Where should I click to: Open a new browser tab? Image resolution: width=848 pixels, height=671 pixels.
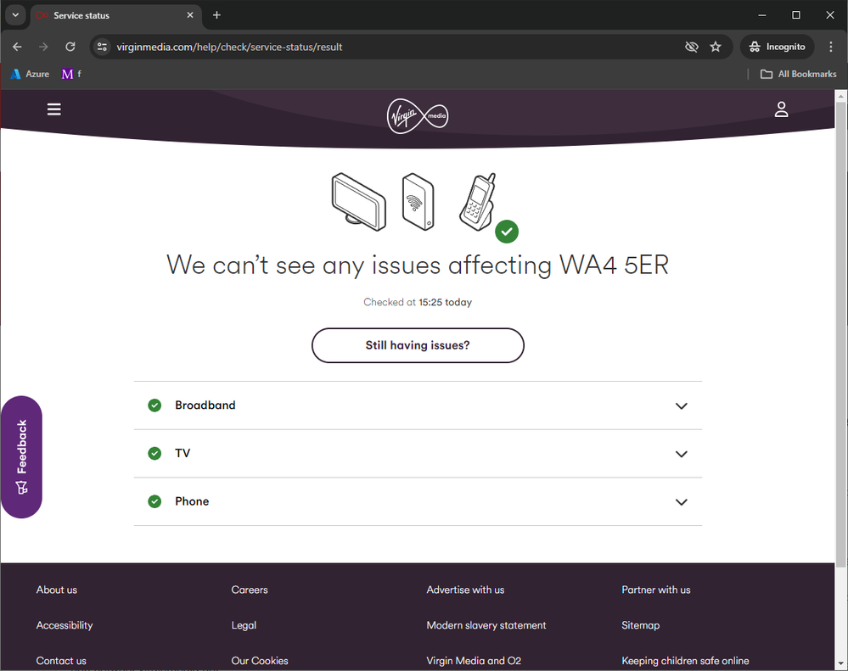[216, 15]
